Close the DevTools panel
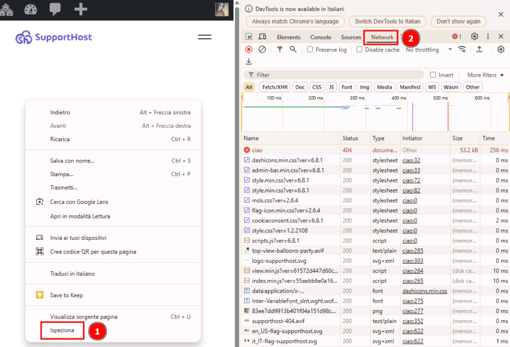The height and width of the screenshot is (347, 510). (x=501, y=36)
